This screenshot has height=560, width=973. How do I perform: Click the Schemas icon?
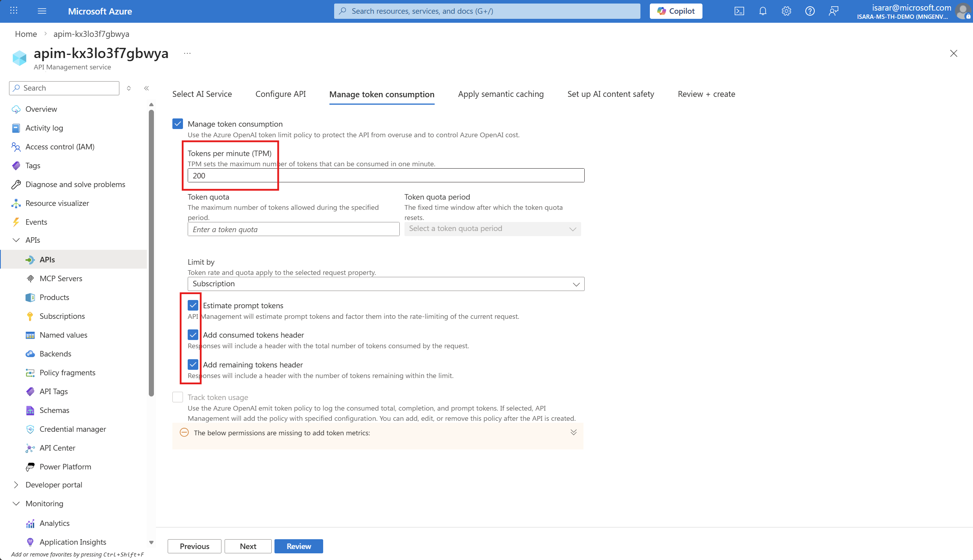(30, 410)
